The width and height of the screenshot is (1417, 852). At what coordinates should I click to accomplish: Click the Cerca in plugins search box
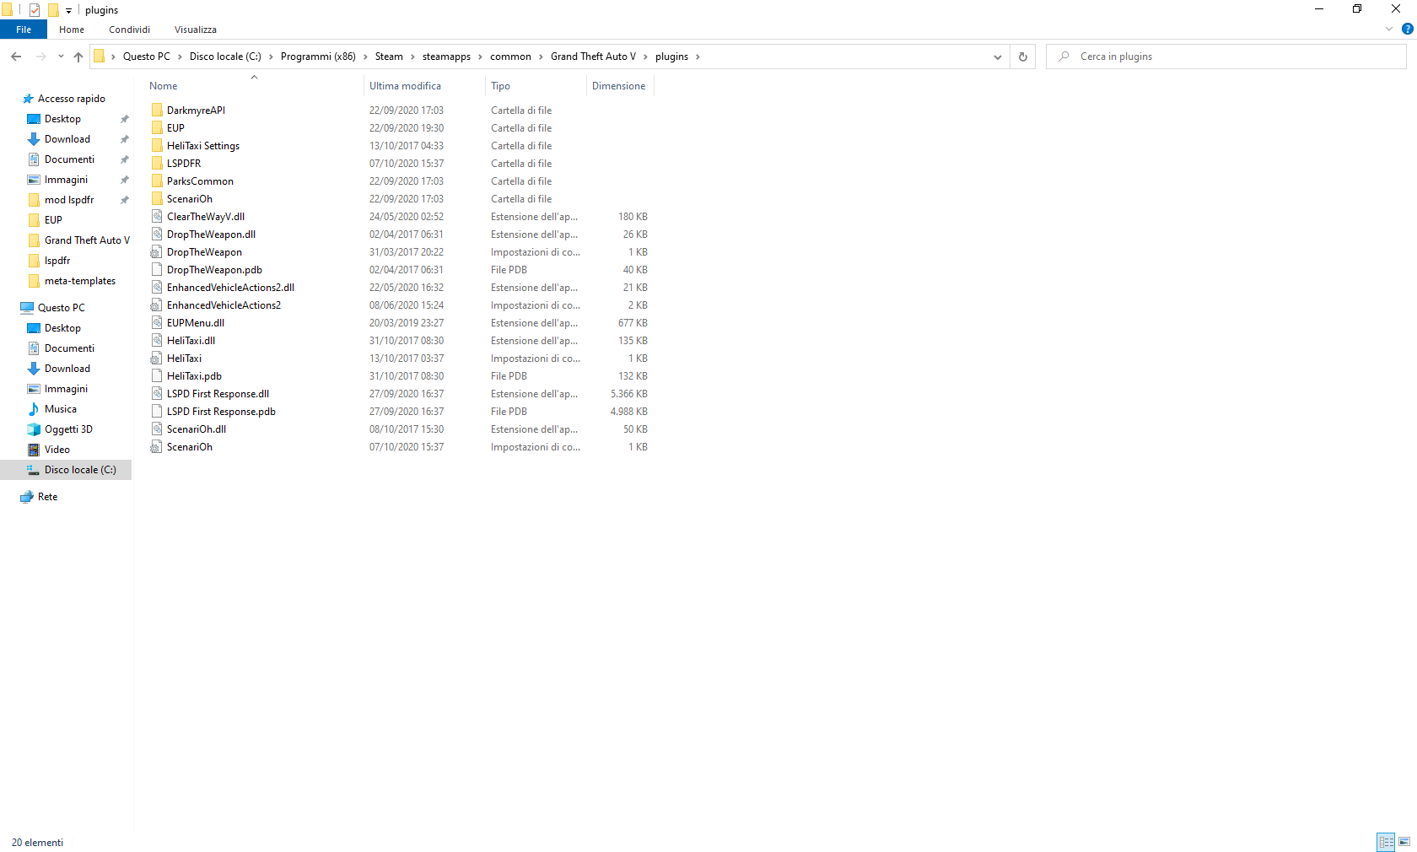(1226, 57)
